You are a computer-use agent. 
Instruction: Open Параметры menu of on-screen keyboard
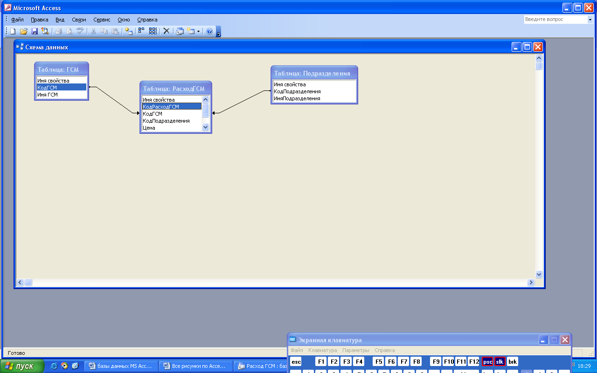point(356,350)
